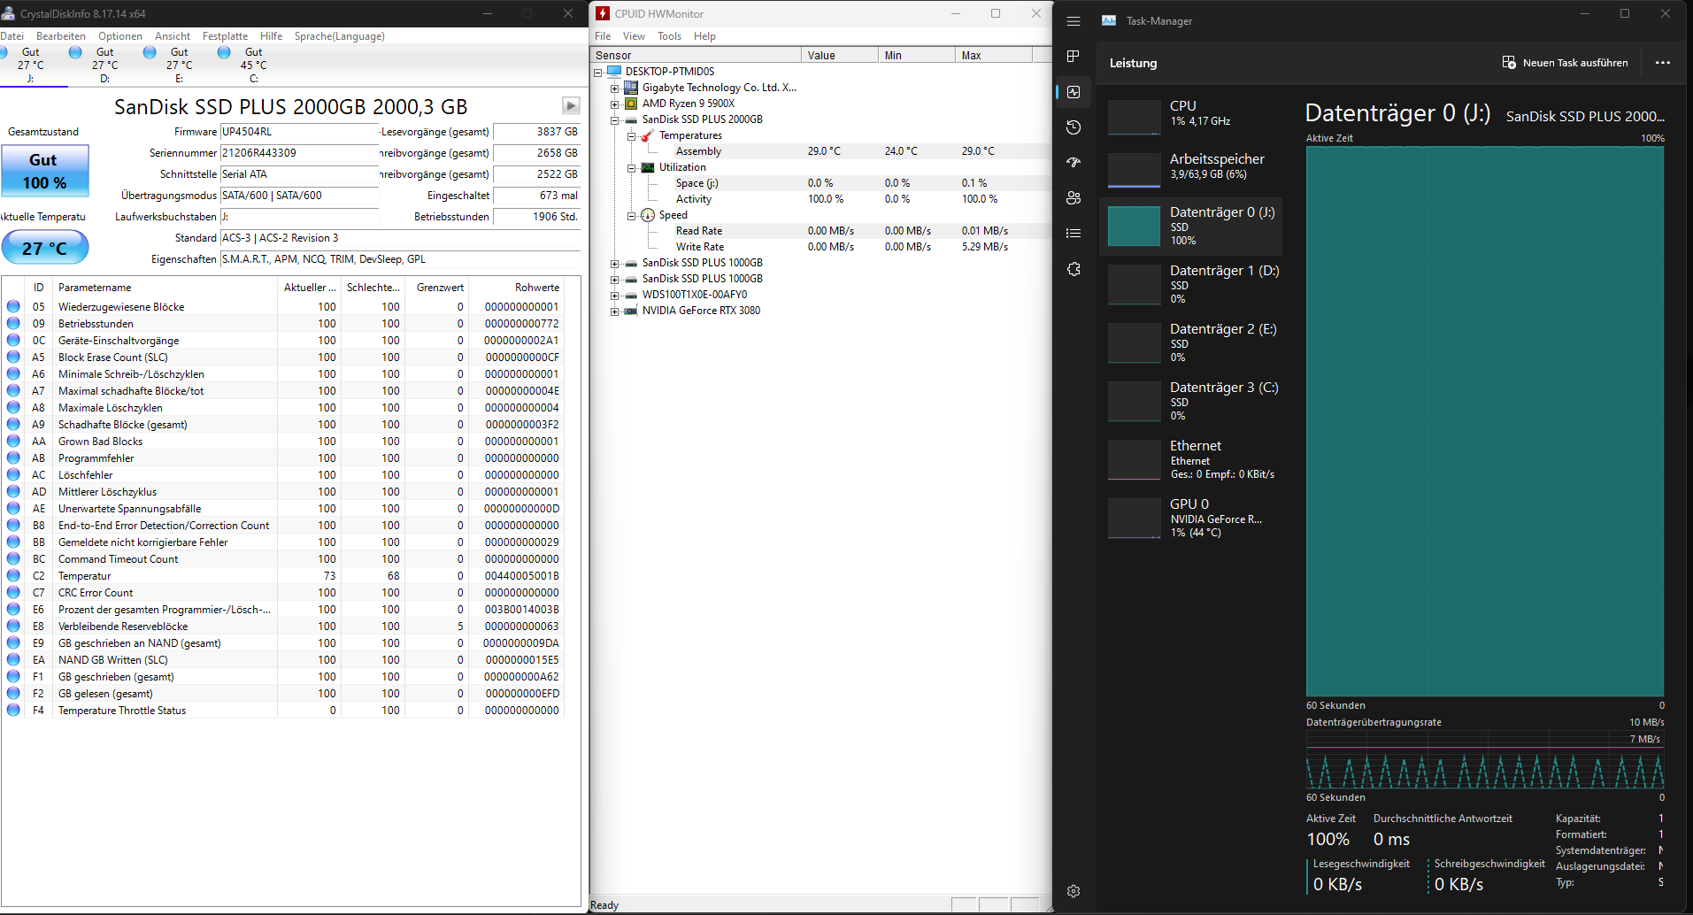Open Optionen menu in CrystalDiskInfo
1693x915 pixels.
120,36
